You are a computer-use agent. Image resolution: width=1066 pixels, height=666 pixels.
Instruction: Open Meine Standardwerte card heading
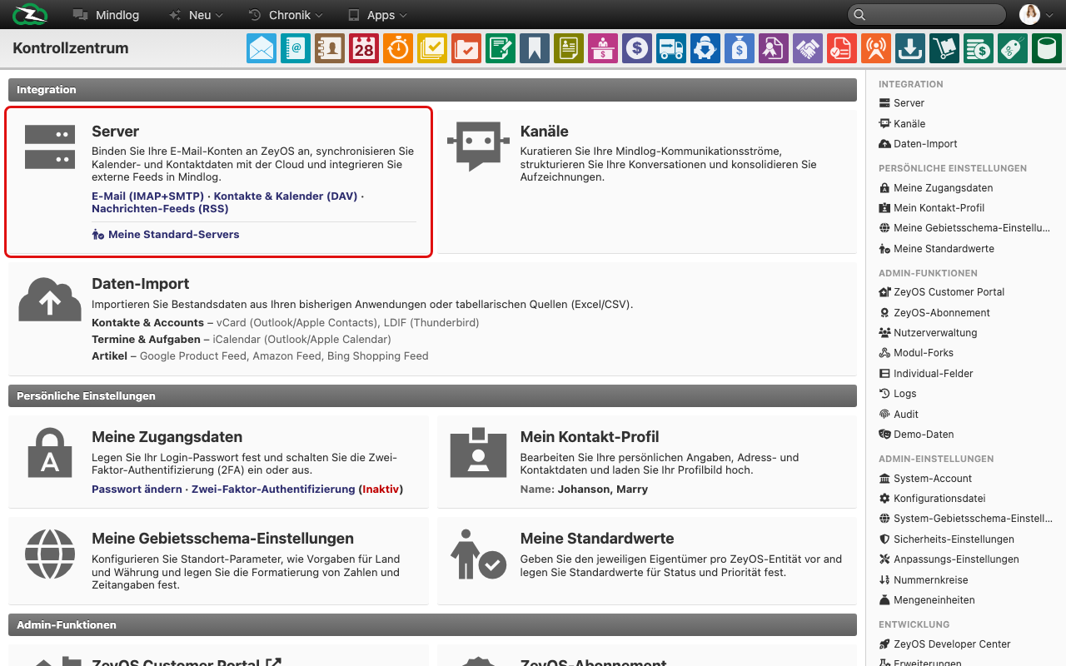[597, 539]
